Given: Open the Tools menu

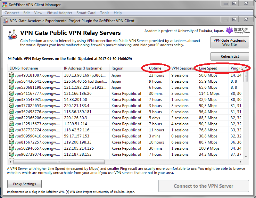Looking at the screenshot, I should [104, 13].
